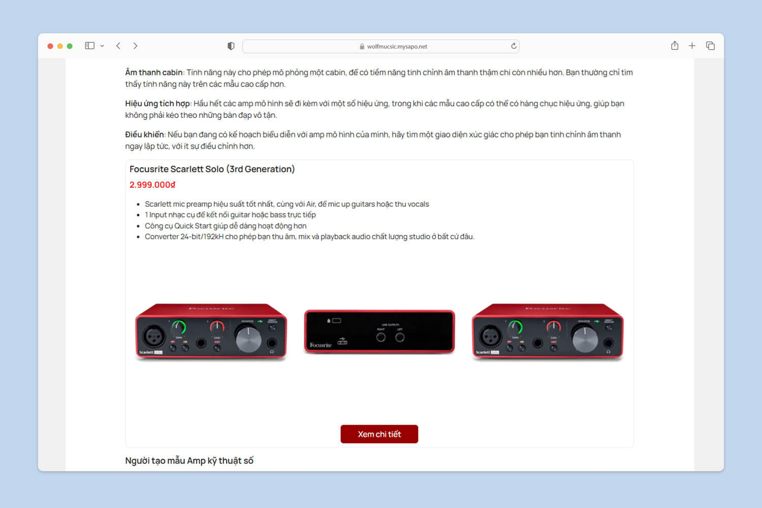Reload the page with the refresh icon

click(514, 46)
